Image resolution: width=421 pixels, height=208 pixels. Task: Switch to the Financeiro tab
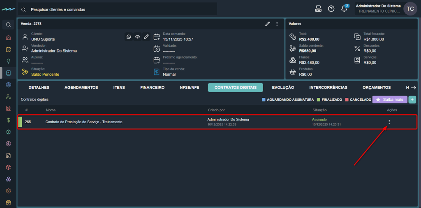click(x=152, y=87)
